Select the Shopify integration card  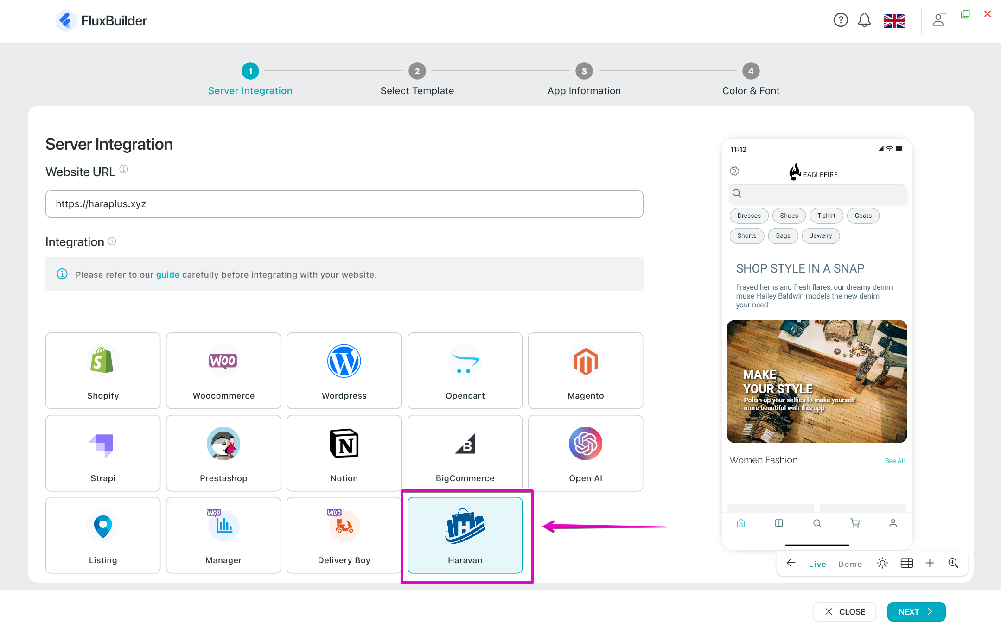tap(103, 370)
